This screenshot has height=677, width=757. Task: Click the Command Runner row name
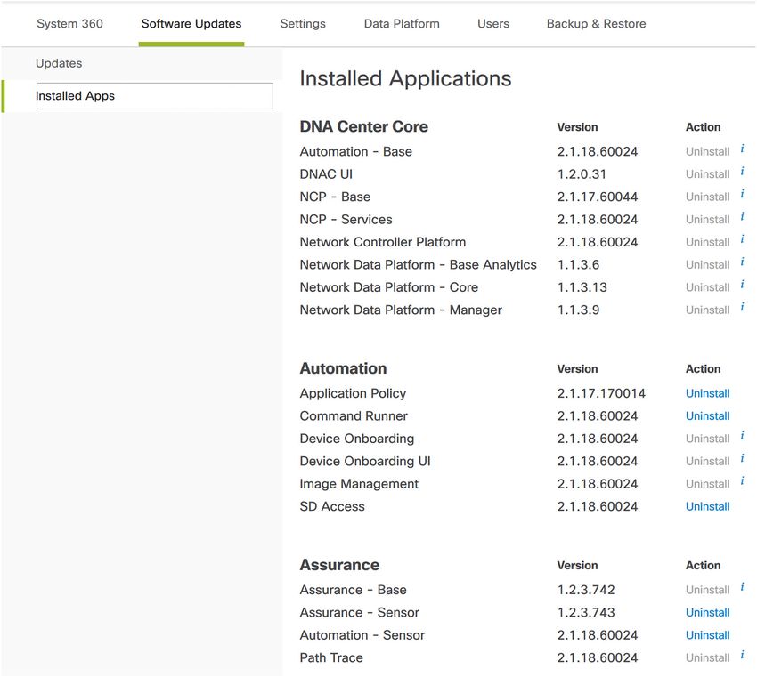(x=354, y=416)
